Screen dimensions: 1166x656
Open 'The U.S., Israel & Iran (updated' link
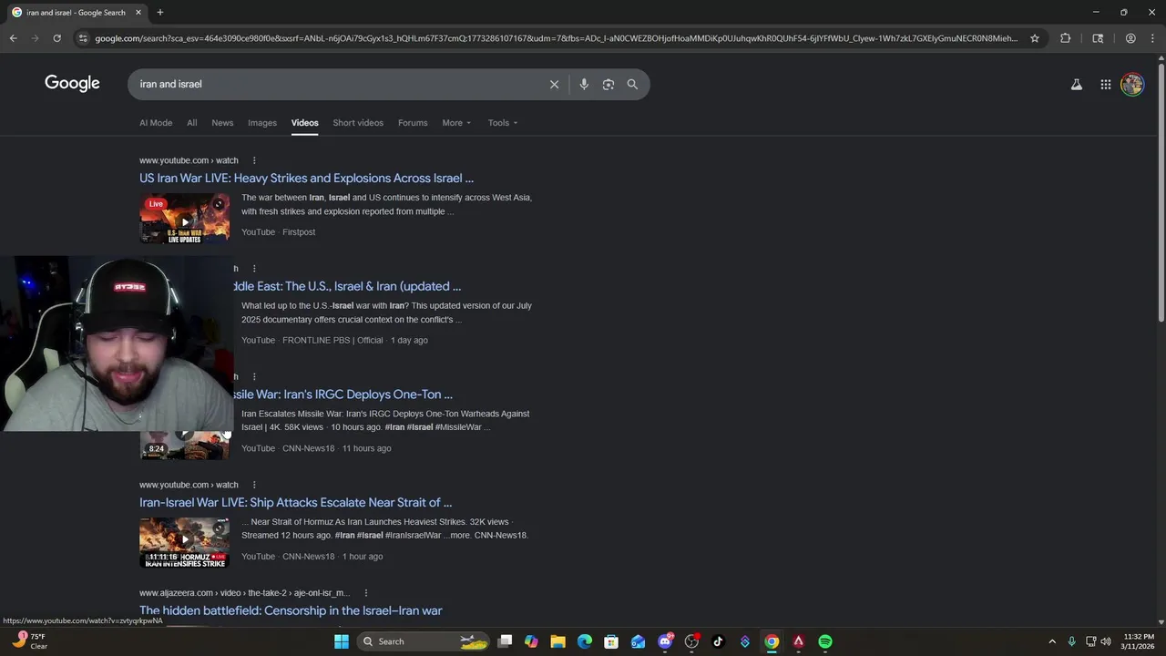[347, 286]
